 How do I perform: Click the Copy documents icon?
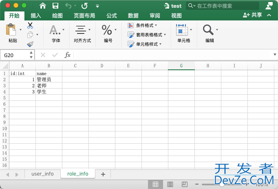tap(30, 35)
